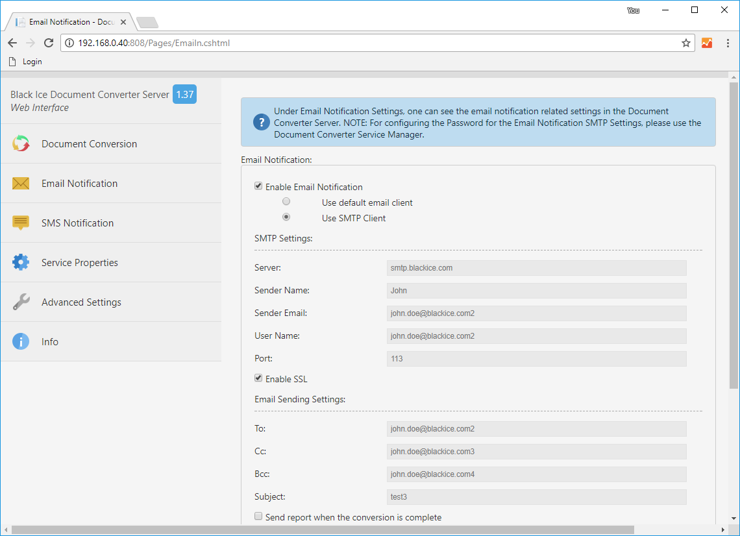740x536 pixels.
Task: Click the help question mark in the notice banner
Action: point(261,122)
